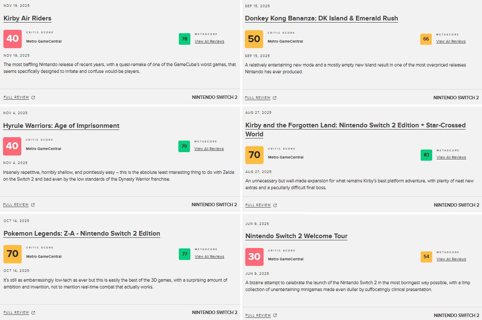482x320 pixels.
Task: View All Reviews for Hyrule Warriors
Action: (x=209, y=149)
